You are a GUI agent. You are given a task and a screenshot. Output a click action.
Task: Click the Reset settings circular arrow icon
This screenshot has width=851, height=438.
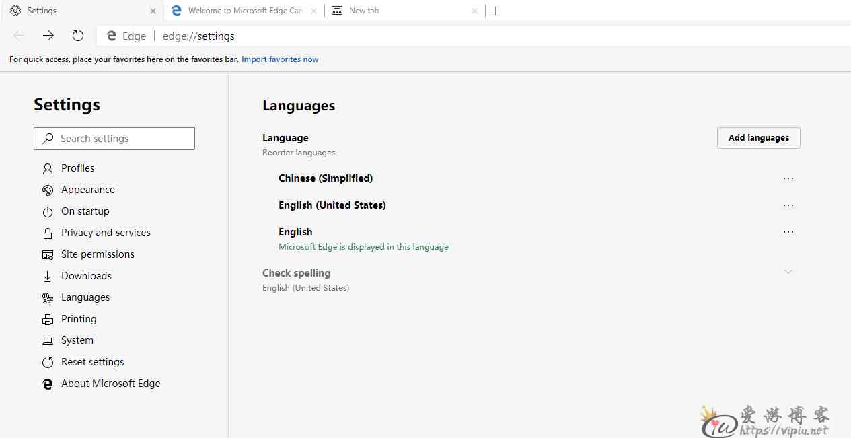pyautogui.click(x=48, y=362)
